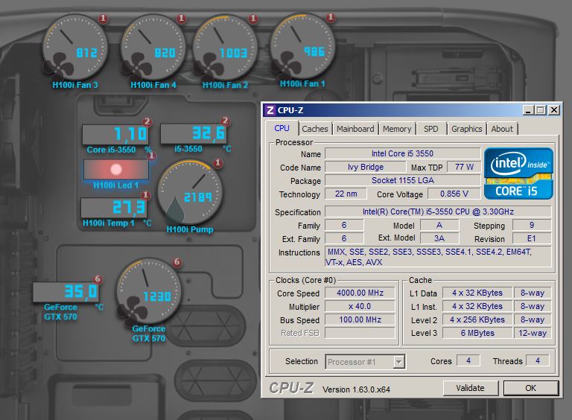Click the H100i Fan 4 gauge
572x420 pixels.
point(153,48)
